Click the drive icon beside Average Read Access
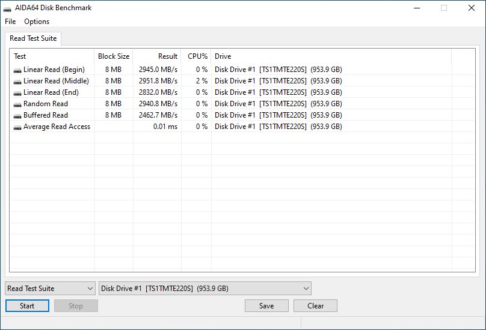This screenshot has width=486, height=330. (x=17, y=127)
